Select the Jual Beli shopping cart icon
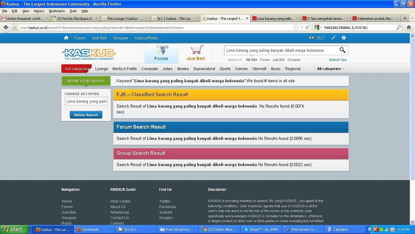 click(x=196, y=53)
